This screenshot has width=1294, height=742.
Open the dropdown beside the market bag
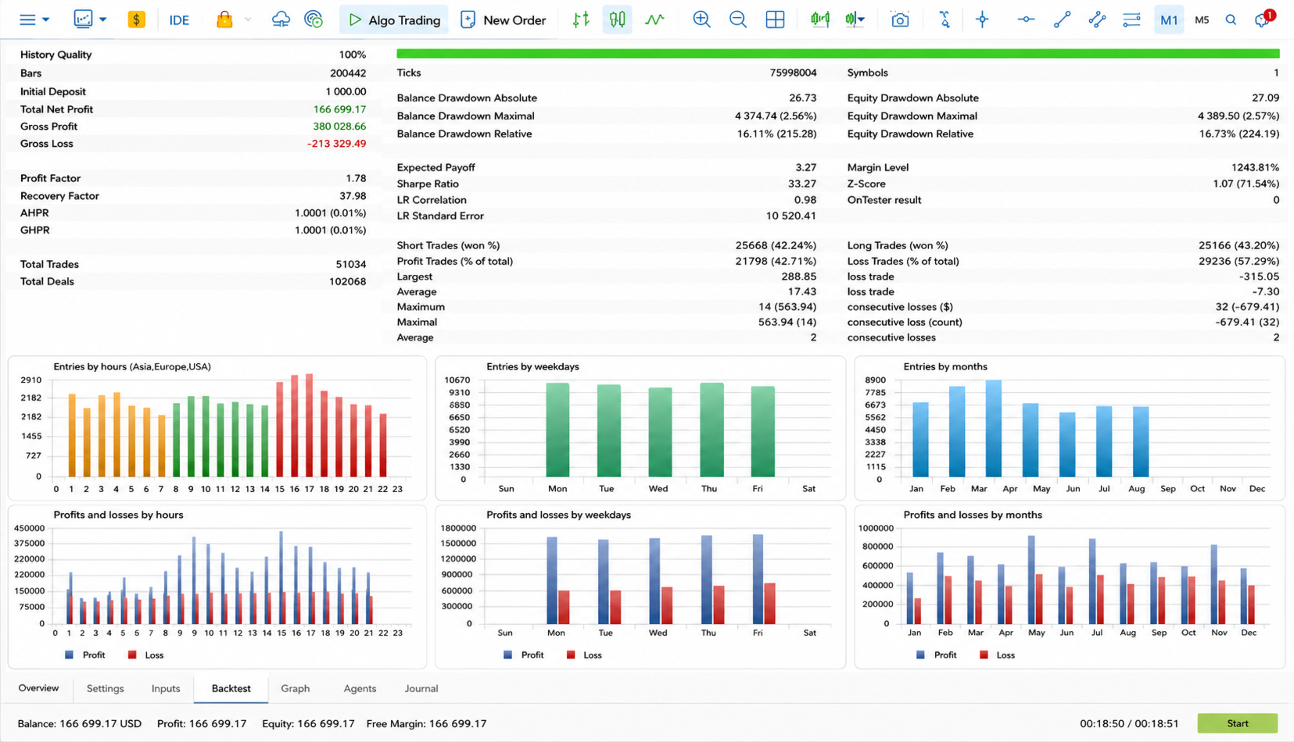(x=248, y=20)
